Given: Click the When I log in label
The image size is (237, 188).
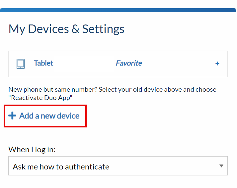Looking at the screenshot, I should tap(32, 150).
